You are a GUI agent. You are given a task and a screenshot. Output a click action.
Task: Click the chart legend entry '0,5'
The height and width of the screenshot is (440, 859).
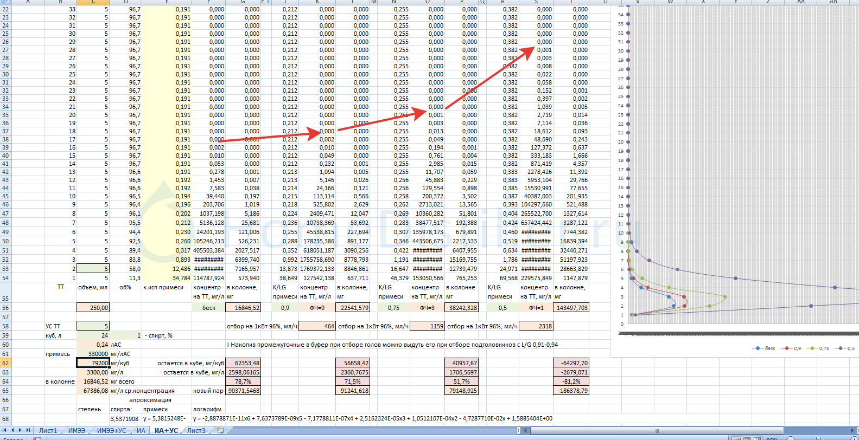(x=845, y=348)
